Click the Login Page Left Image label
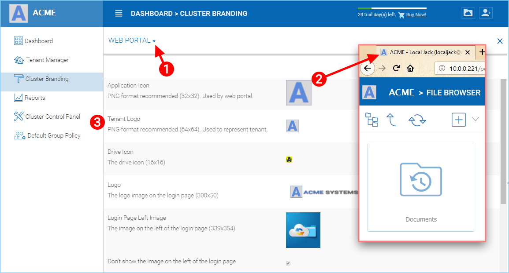Viewport: 509px width, 273px height. coord(137,218)
